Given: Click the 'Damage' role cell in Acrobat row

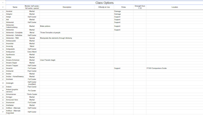Looking at the screenshot, I should [124, 11].
